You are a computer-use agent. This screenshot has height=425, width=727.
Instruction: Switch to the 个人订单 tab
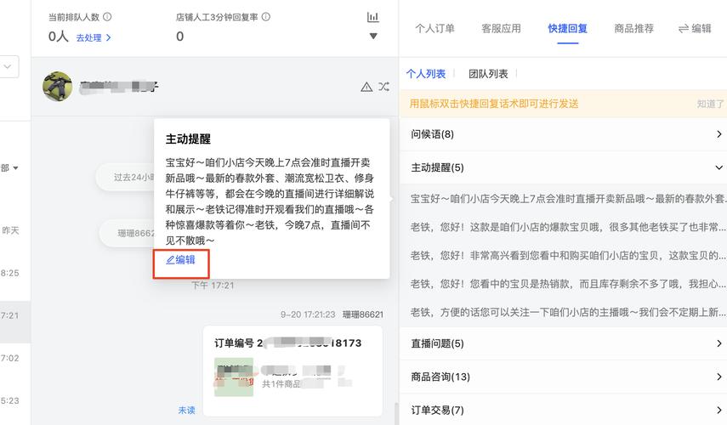[434, 28]
